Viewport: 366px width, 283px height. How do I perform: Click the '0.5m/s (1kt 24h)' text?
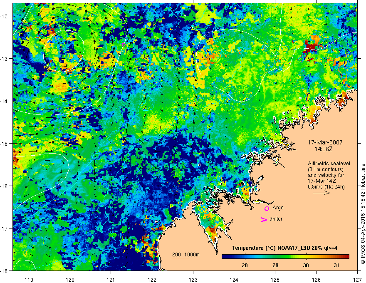click(x=326, y=187)
